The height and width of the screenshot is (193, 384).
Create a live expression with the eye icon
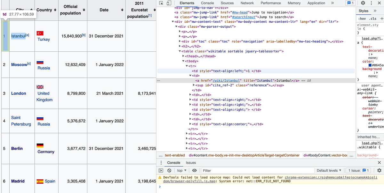195,170
